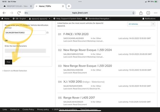The width and height of the screenshot is (160, 112).
Task: Click the camera scan icon beside VIN field
Action: [48, 32]
